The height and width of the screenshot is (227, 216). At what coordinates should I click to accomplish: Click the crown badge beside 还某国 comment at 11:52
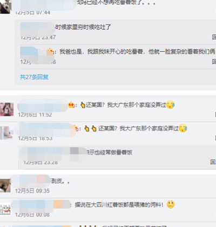pos(71,105)
